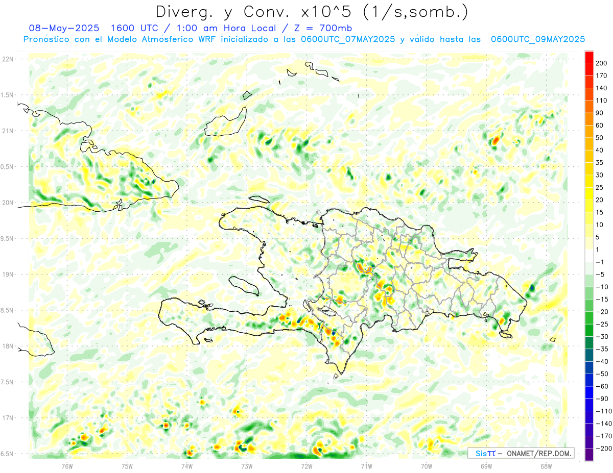This screenshot has height=473, width=613.
Task: Select the '69W' longitude label
Action: pos(486,466)
